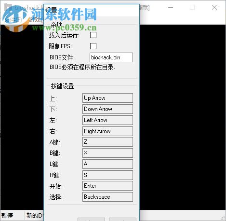Open the 游戏 menu in main window
This screenshot has height=221, width=226.
[x=36, y=20]
